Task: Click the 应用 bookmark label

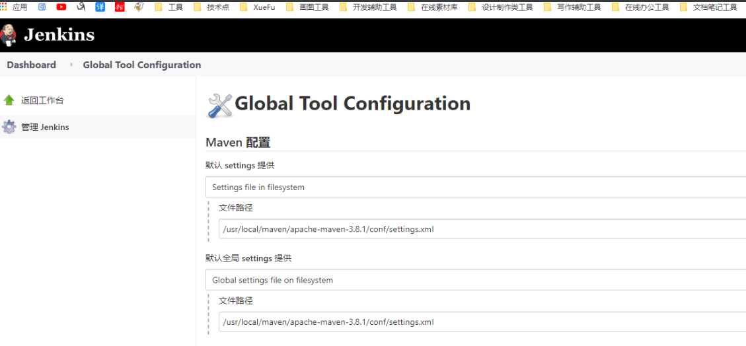Action: click(x=20, y=7)
